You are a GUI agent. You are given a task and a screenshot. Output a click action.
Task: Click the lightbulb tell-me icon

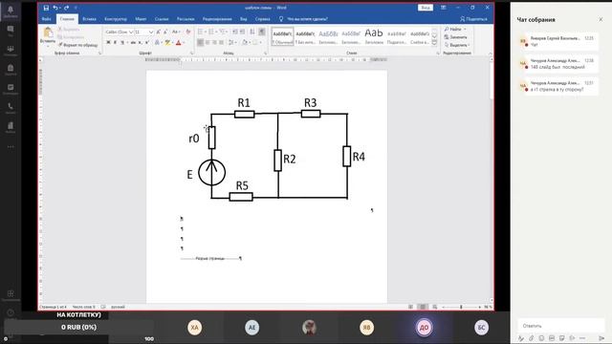281,19
